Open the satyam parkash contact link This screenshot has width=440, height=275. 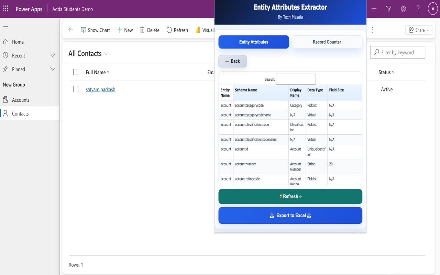[100, 89]
